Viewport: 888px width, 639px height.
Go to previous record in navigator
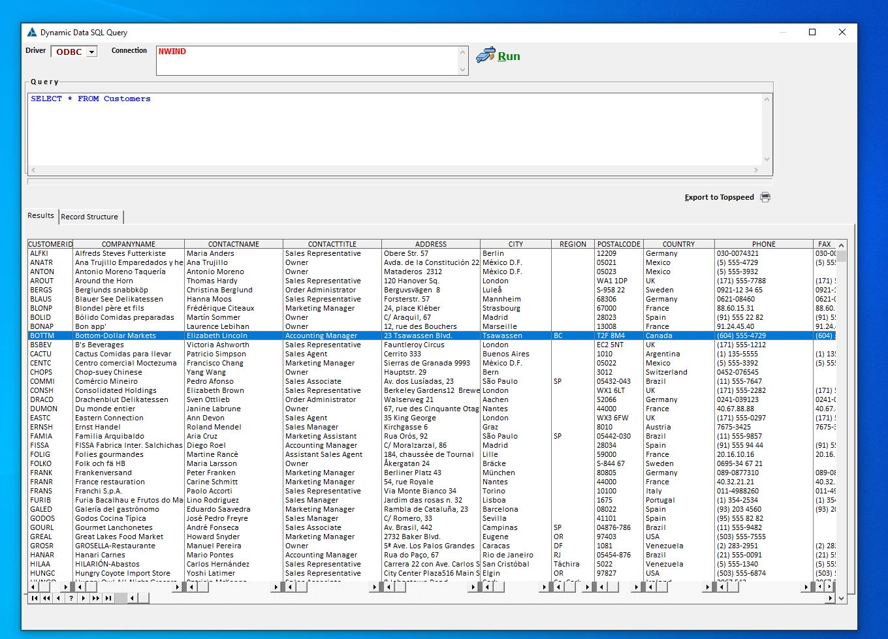click(59, 598)
